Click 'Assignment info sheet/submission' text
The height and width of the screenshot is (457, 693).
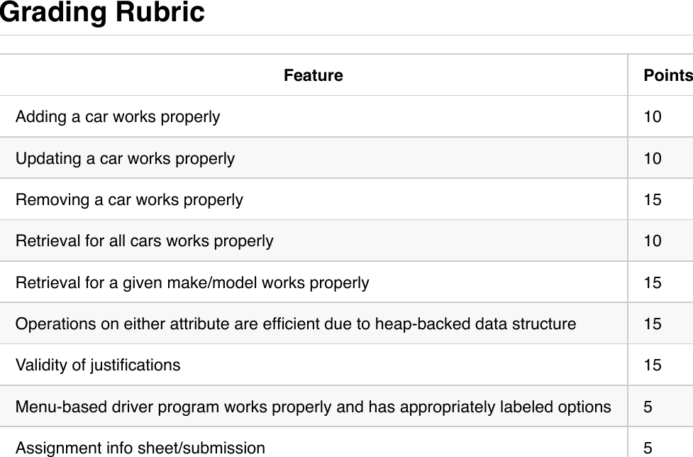[140, 448]
